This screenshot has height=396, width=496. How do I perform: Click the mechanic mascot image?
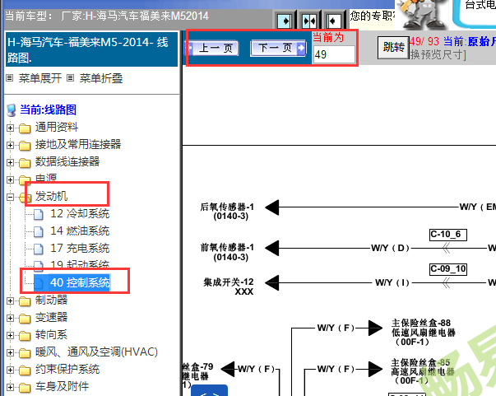[x=422, y=14]
